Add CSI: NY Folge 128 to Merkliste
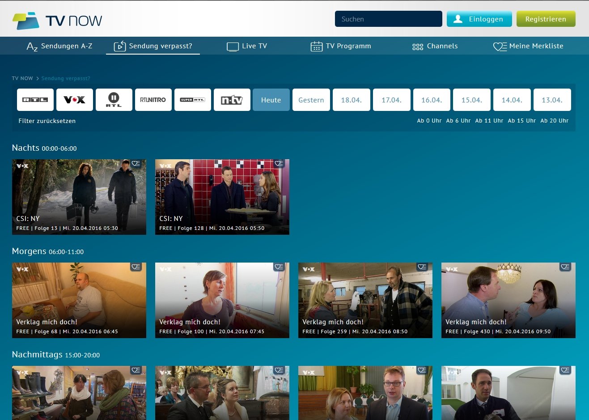This screenshot has width=589, height=420. coord(279,164)
